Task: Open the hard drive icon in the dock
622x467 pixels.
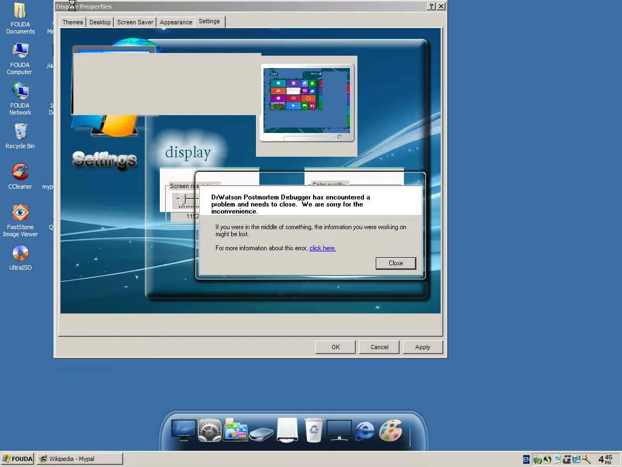Action: pyautogui.click(x=262, y=433)
